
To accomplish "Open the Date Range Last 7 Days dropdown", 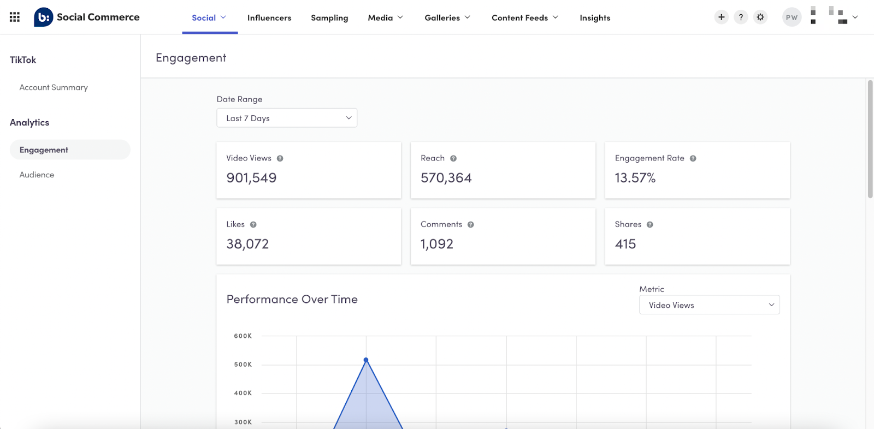I will tap(287, 118).
